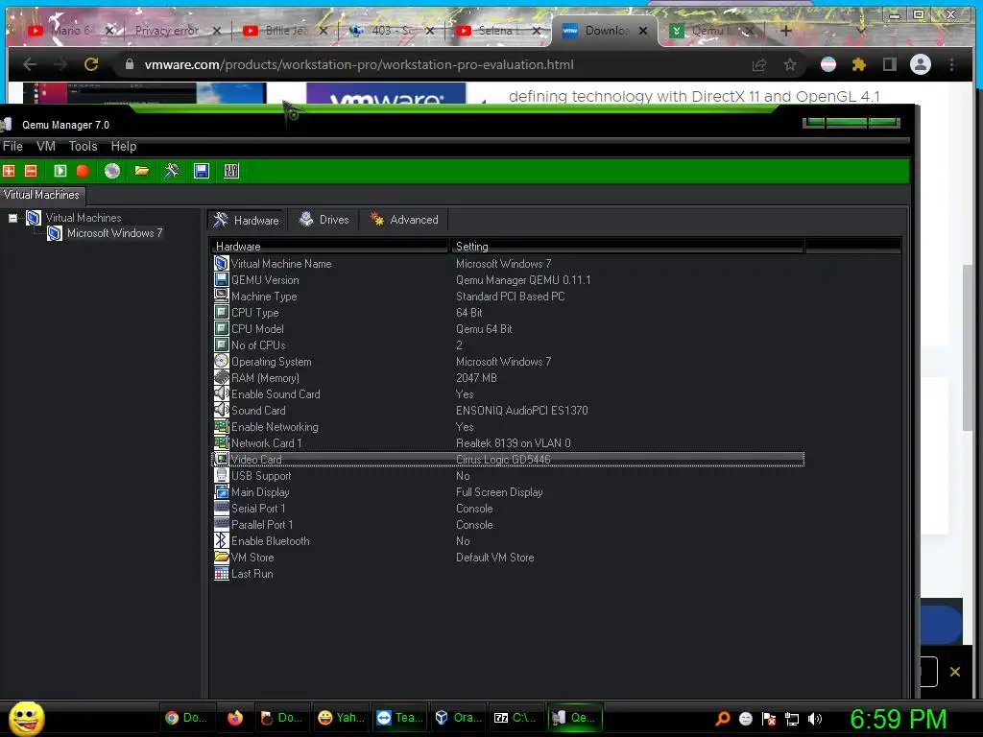Click the 2047 MB setting value
This screenshot has height=737, width=983.
(x=476, y=378)
